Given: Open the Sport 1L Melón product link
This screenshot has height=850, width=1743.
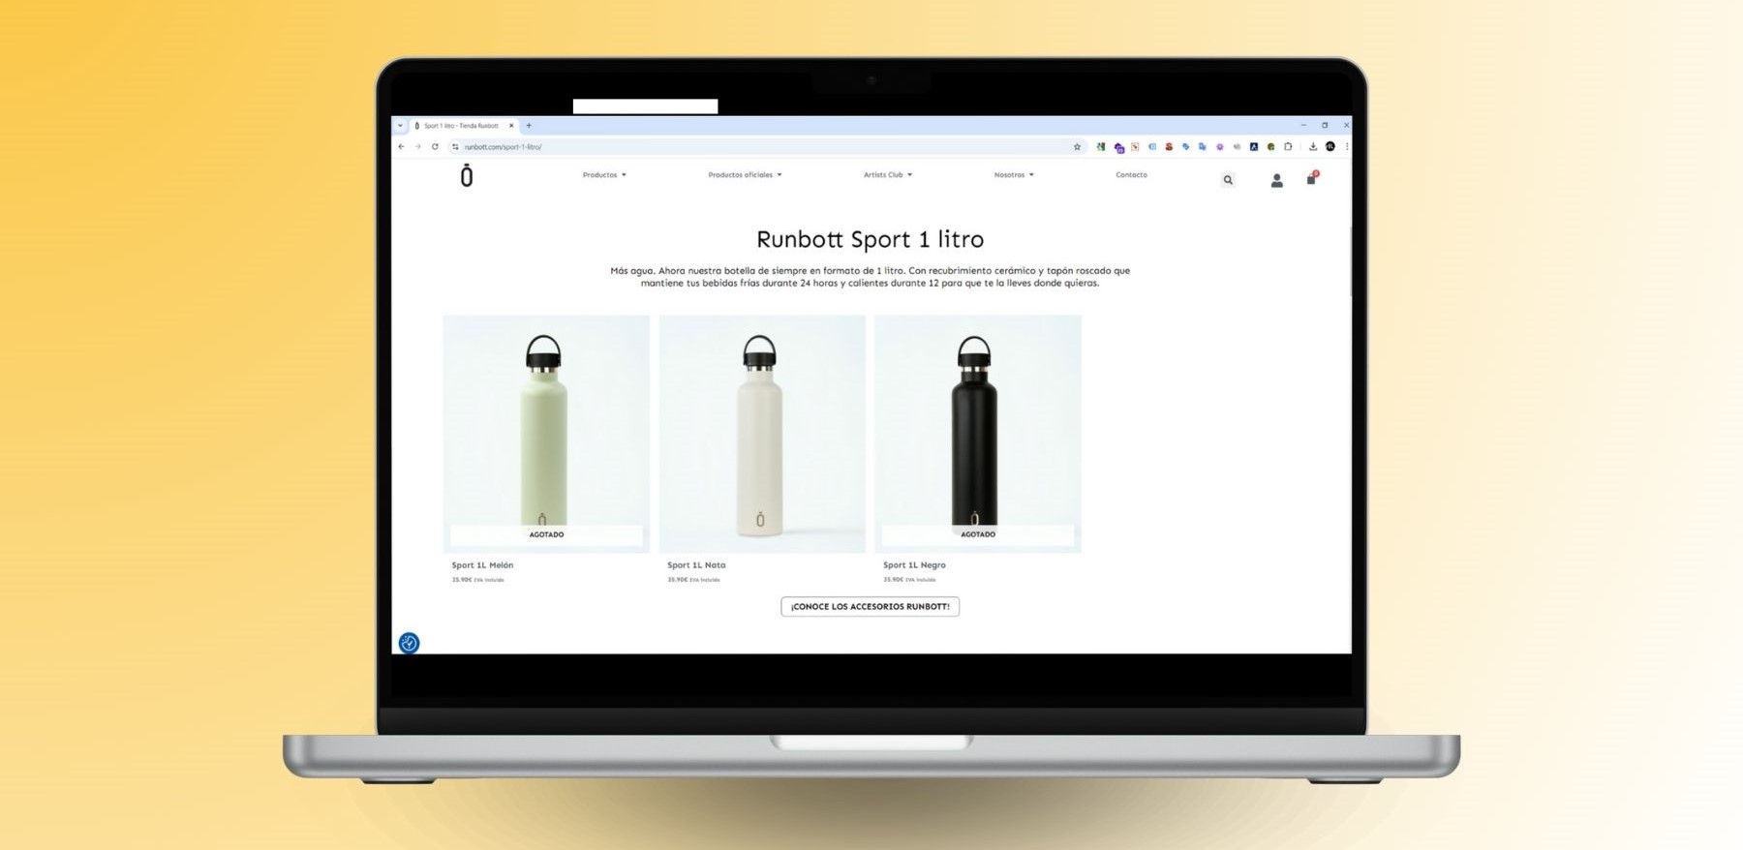Looking at the screenshot, I should (482, 565).
